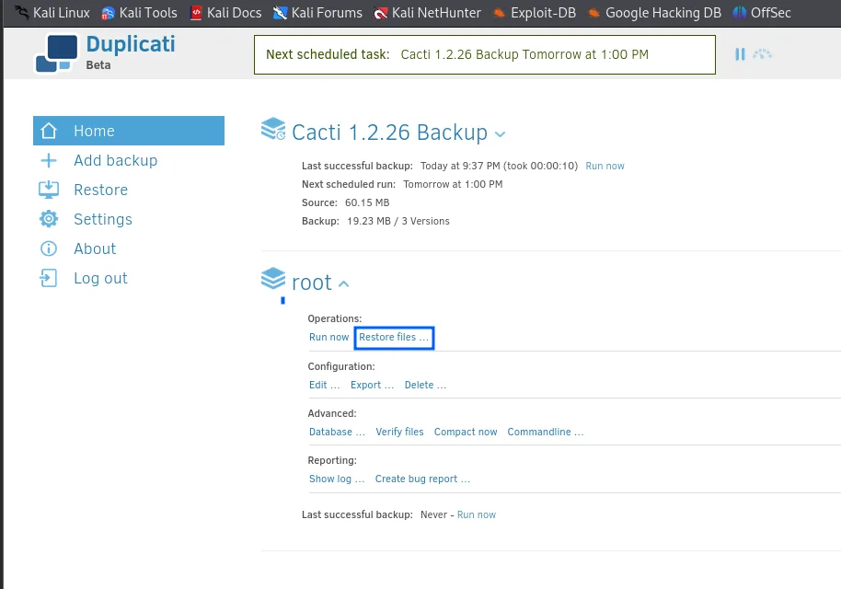The image size is (841, 589).
Task: Open Kali Tools bookmark
Action: point(140,12)
